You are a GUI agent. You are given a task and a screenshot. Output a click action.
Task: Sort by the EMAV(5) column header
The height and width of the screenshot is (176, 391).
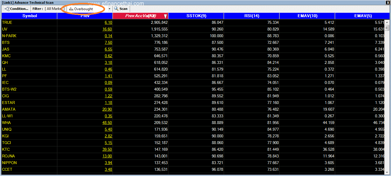(x=363, y=16)
